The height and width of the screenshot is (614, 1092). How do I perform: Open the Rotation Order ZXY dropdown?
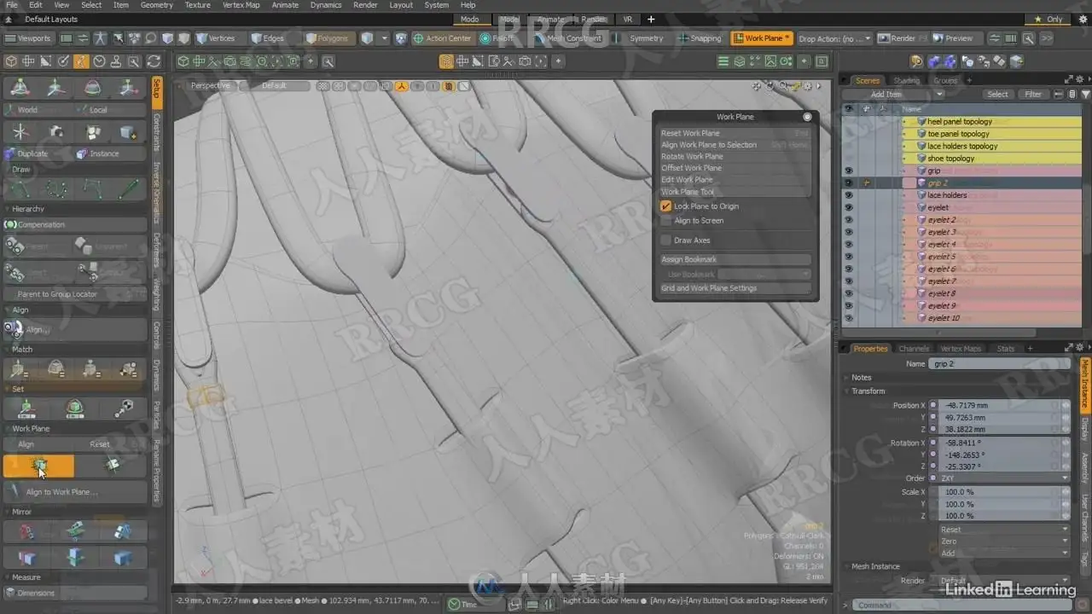pyautogui.click(x=1003, y=478)
